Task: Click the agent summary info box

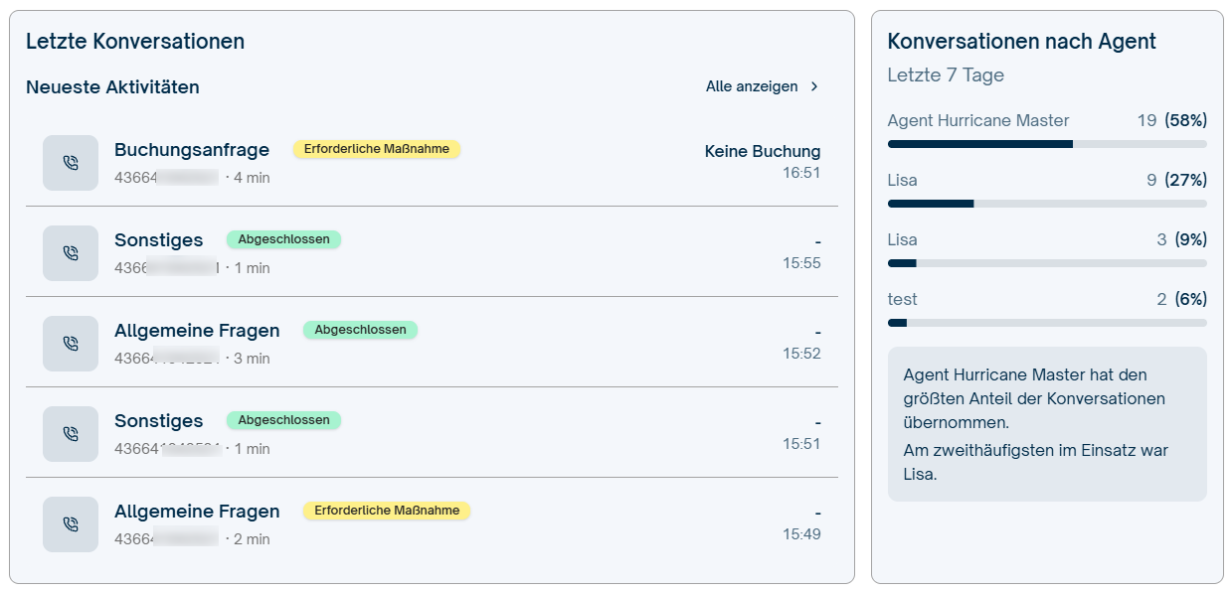Action: pos(1047,424)
